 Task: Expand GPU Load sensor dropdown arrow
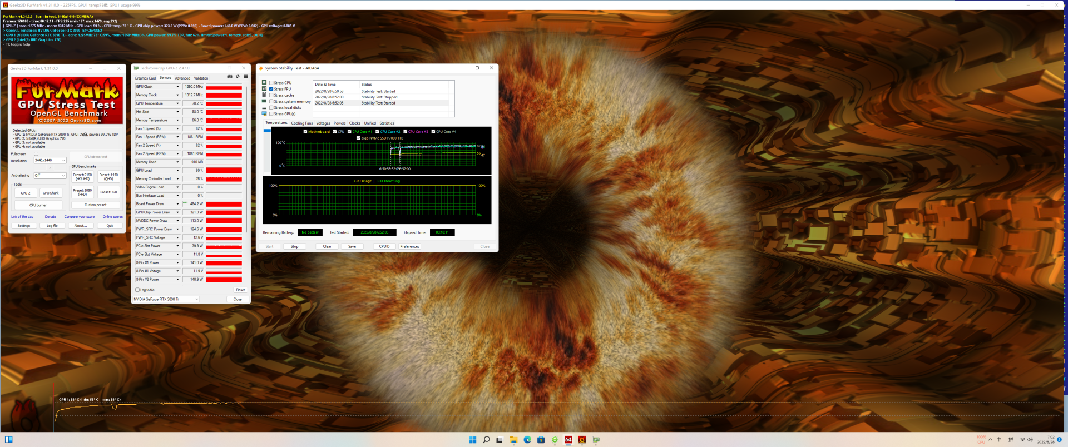pyautogui.click(x=178, y=171)
